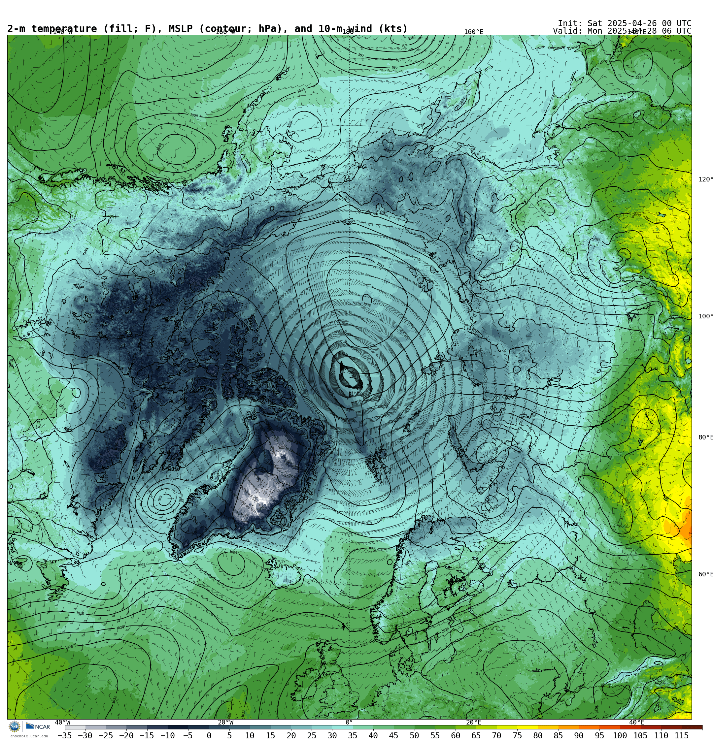Click the color bar segment between -10 and -5
This screenshot has width=713, height=740.
click(x=178, y=727)
